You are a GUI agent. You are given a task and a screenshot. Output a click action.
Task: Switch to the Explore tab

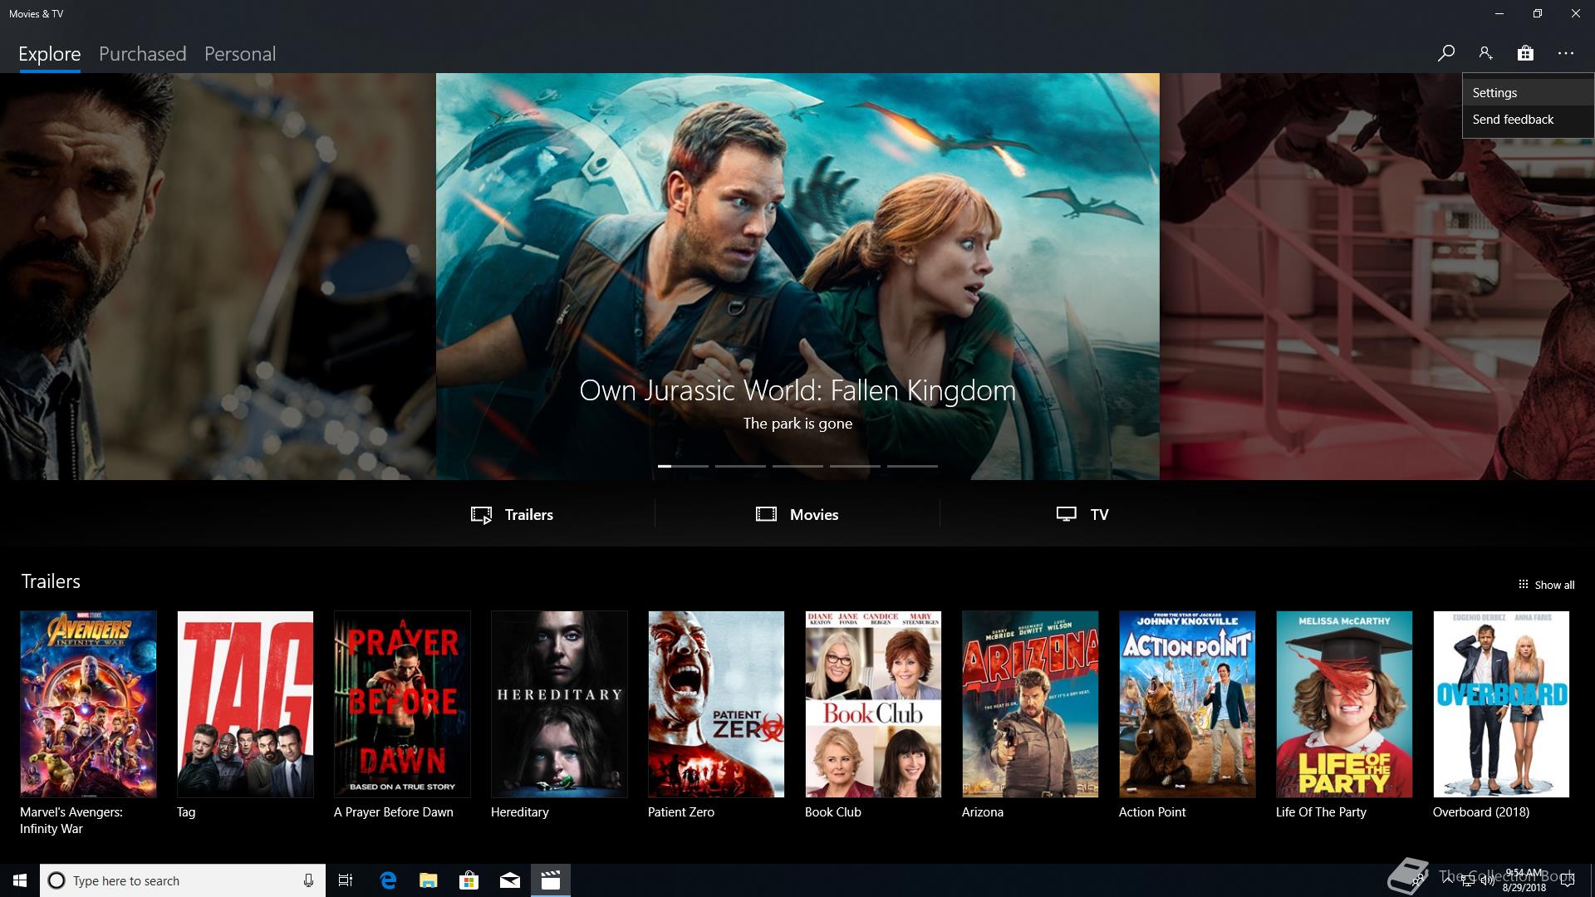50,54
